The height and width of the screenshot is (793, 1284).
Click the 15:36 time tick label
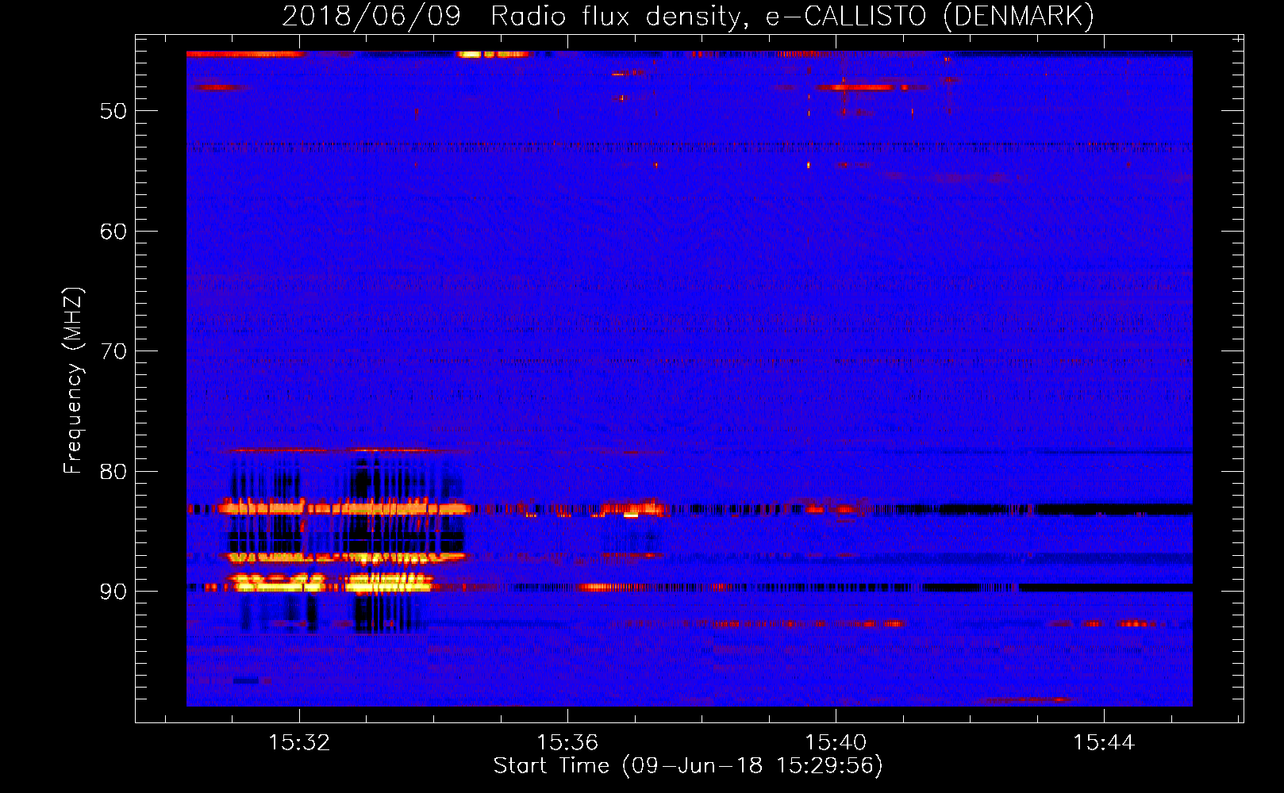tap(567, 742)
